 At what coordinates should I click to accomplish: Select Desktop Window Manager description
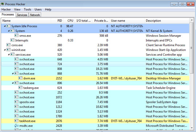tap(163, 78)
